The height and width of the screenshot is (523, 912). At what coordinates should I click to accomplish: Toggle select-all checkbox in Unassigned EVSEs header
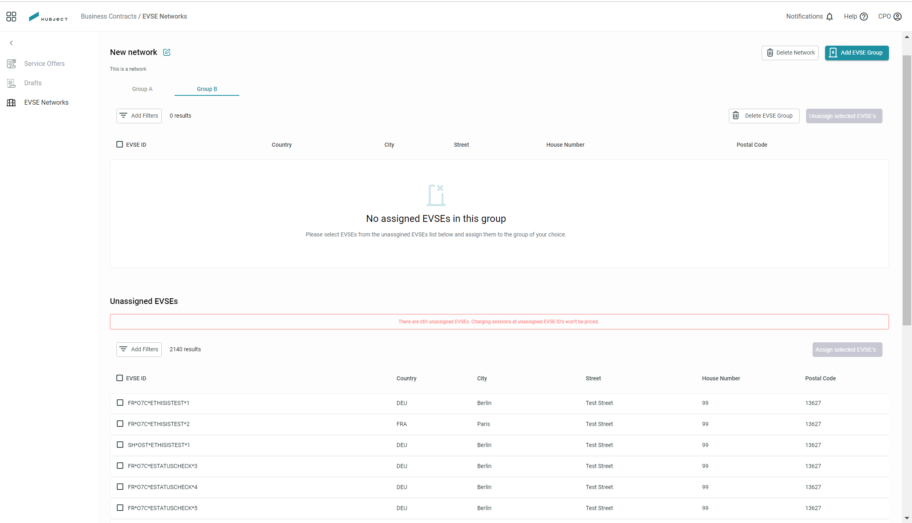pyautogui.click(x=120, y=378)
